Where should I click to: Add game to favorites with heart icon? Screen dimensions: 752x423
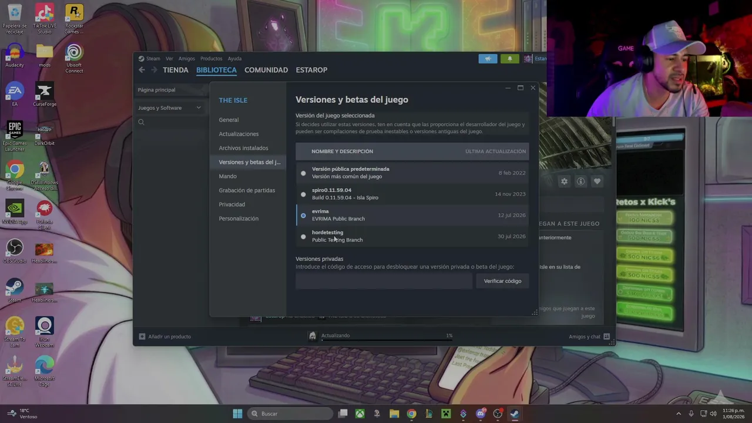(x=597, y=182)
